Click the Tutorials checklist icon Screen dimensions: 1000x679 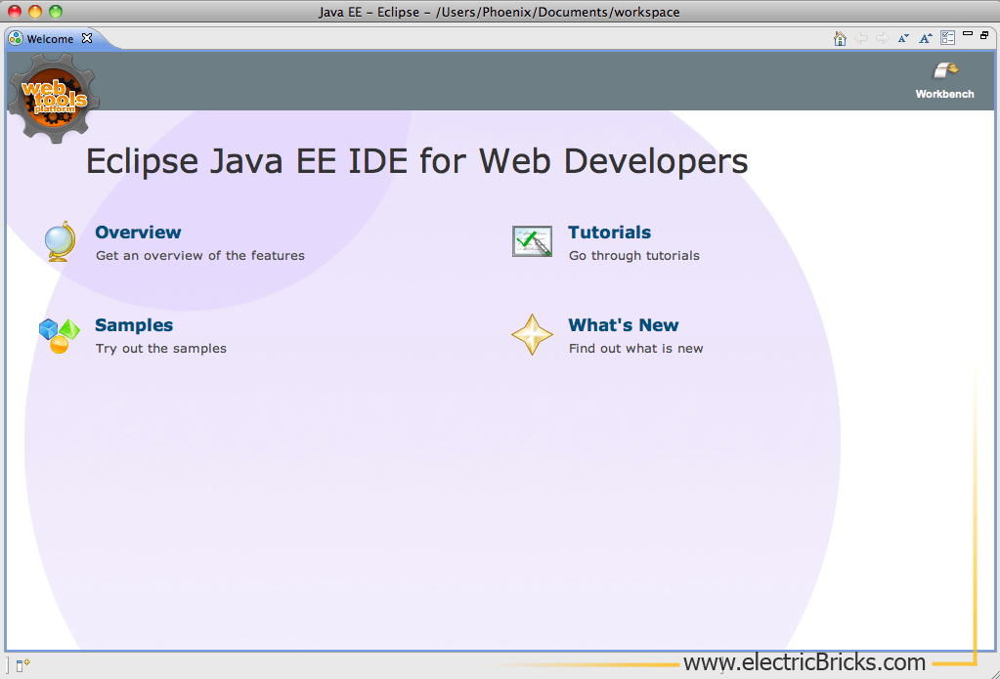(x=532, y=240)
